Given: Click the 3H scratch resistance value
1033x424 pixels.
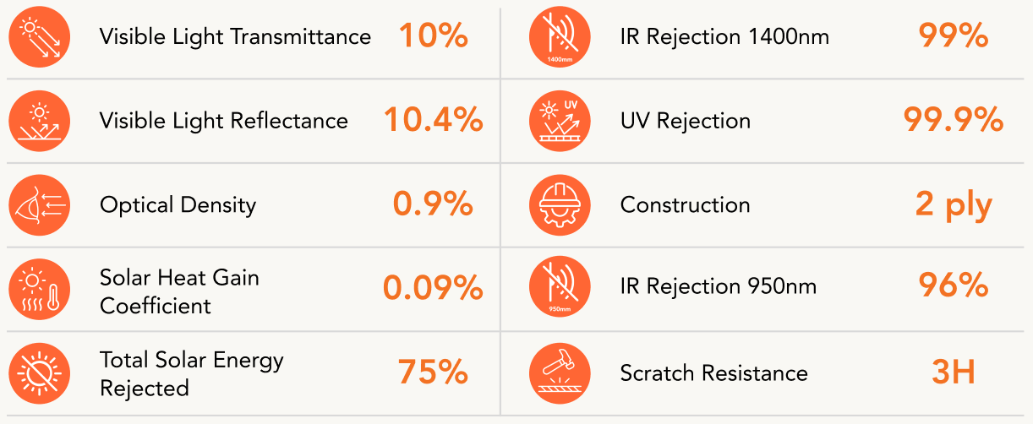Looking at the screenshot, I should [x=954, y=373].
